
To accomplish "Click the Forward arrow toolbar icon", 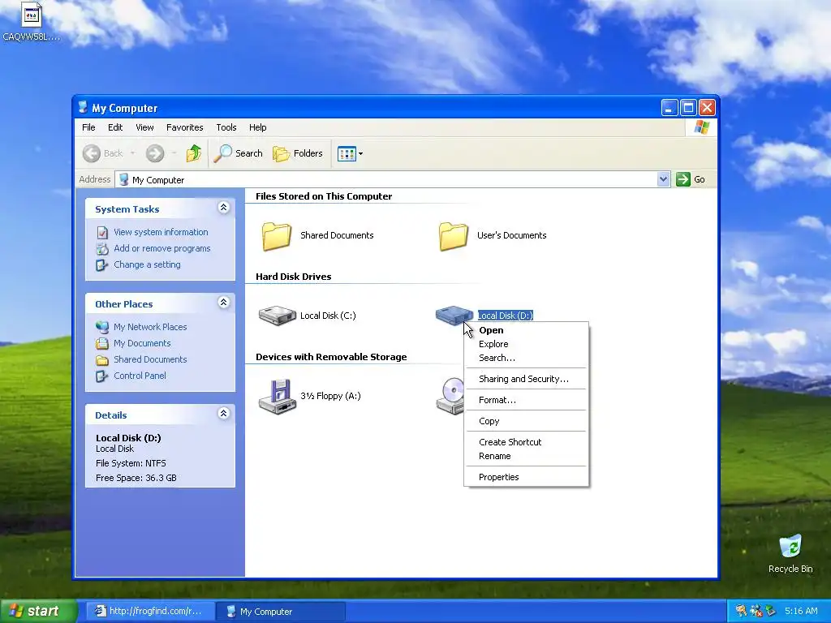I will (155, 153).
